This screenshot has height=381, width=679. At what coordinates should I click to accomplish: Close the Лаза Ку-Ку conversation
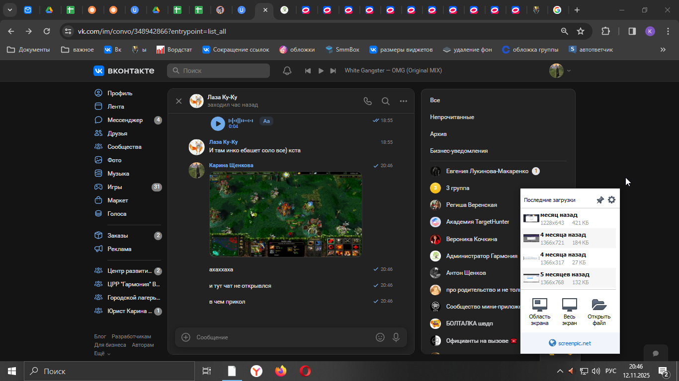pyautogui.click(x=179, y=101)
